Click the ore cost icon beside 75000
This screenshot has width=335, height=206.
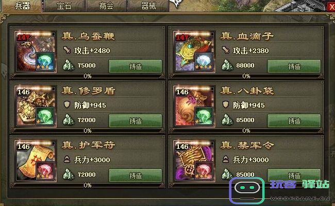(69, 65)
